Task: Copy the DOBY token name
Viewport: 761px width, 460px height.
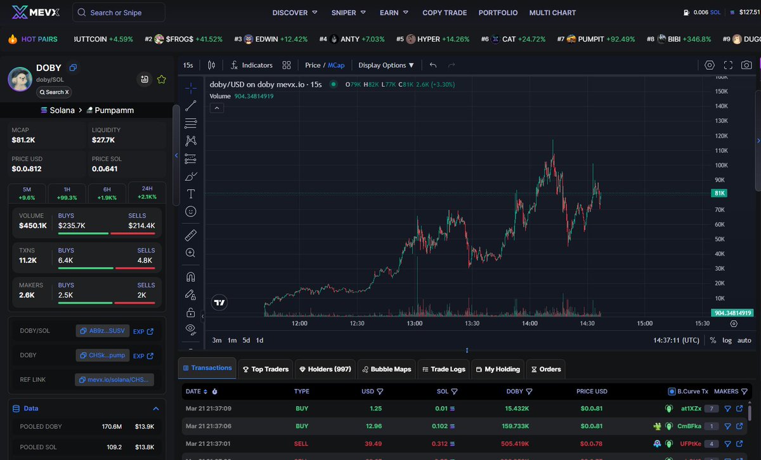Action: click(x=73, y=68)
